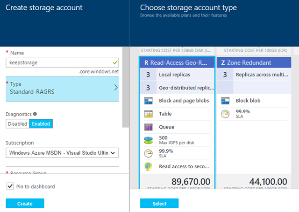Click the Block blob icon in Zone Redundant
299x212 pixels.
point(225,101)
